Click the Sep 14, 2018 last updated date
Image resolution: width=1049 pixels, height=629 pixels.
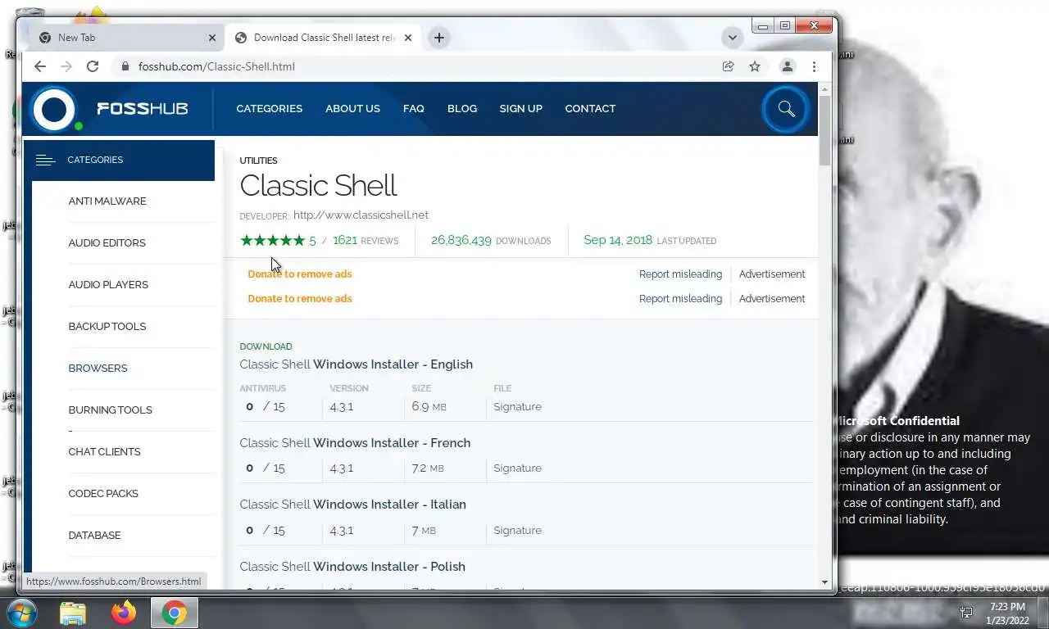click(x=618, y=240)
